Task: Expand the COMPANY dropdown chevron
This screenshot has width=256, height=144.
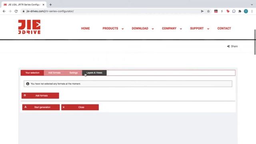Action: pyautogui.click(x=181, y=29)
